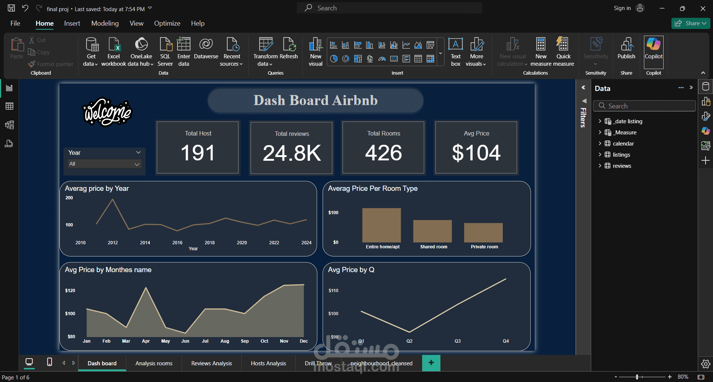Insert a pie chart visual

[333, 59]
